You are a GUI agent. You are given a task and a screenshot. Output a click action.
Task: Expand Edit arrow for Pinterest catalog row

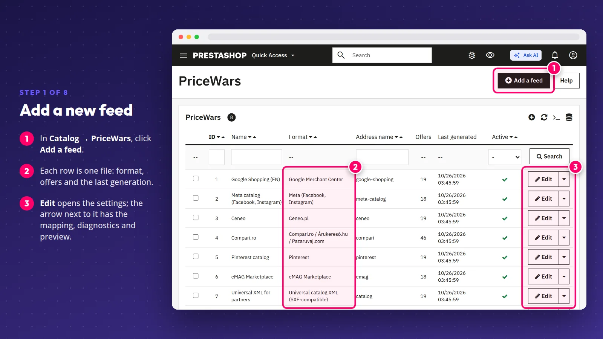pos(564,257)
